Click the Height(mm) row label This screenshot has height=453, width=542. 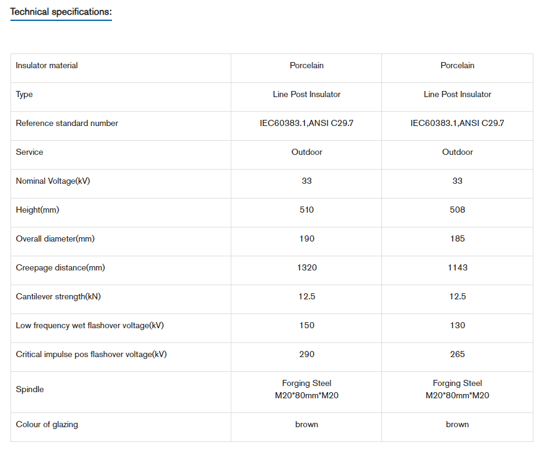click(38, 210)
